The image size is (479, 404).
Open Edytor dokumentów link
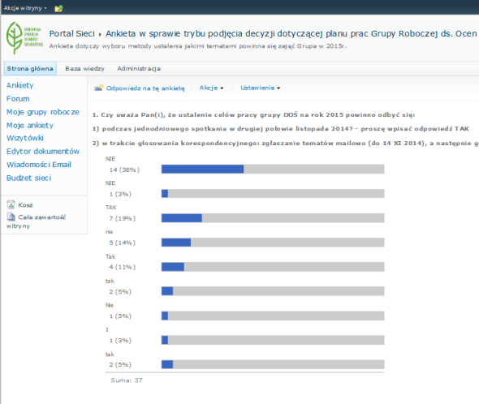click(43, 151)
